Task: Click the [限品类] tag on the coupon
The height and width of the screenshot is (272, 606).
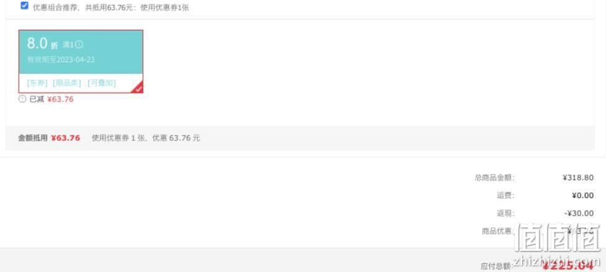Action: tap(67, 83)
